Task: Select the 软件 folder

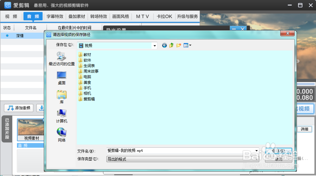Action: tap(85, 60)
